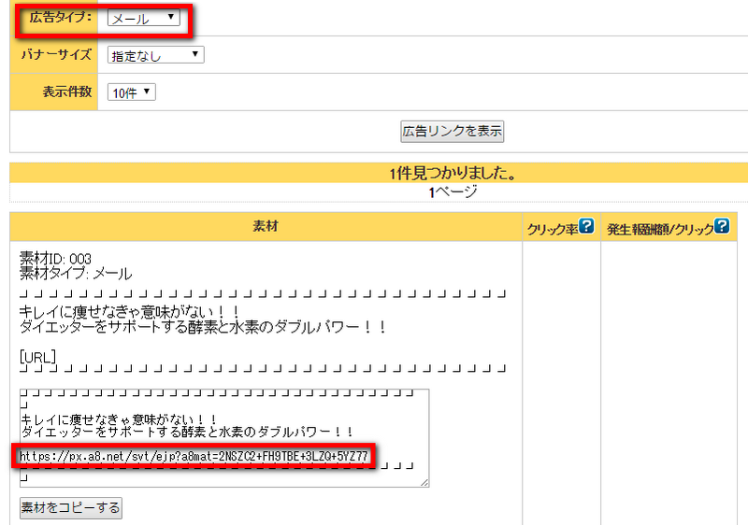Open the help icon next to 発生報酬額/クリック
Image resolution: width=748 pixels, height=525 pixels.
pyautogui.click(x=721, y=226)
